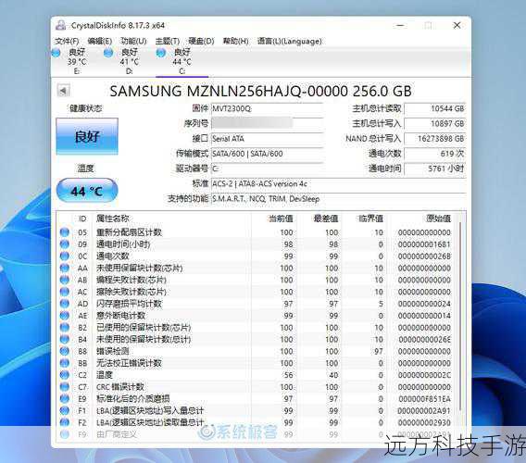Click status icon of row 0C 通电次数
This screenshot has width=526, height=463.
point(65,256)
